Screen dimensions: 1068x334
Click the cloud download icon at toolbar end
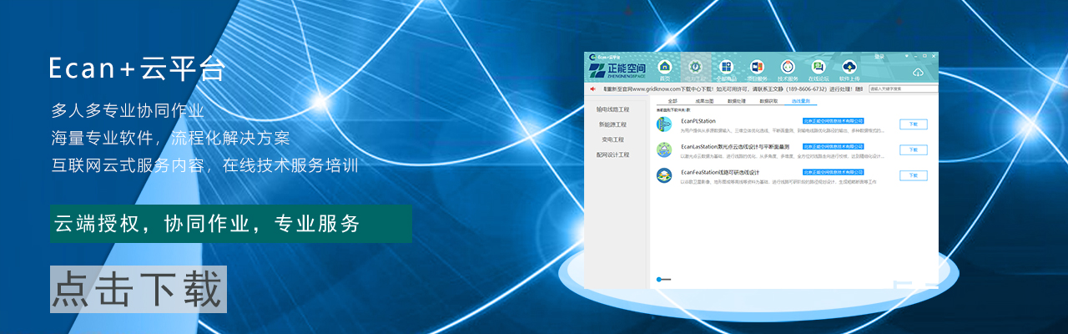tap(918, 72)
